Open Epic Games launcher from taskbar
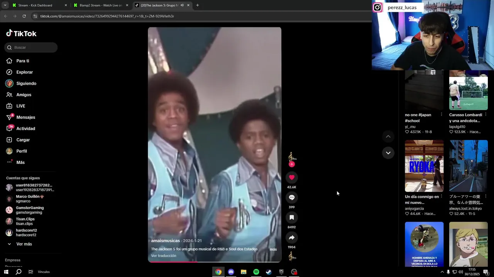 [281, 272]
